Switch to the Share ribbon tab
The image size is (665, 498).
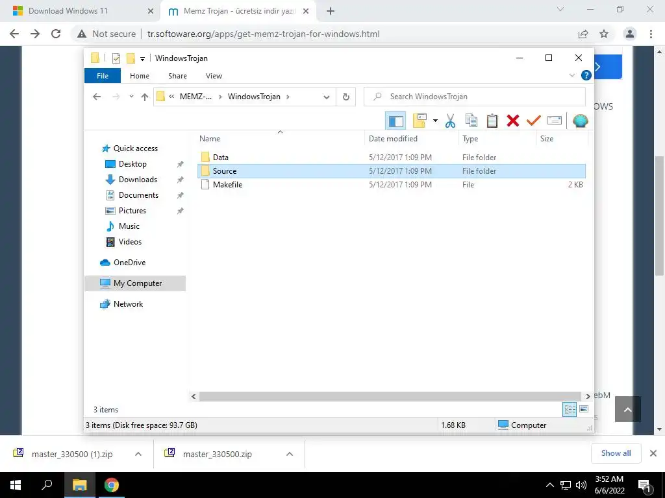point(177,76)
